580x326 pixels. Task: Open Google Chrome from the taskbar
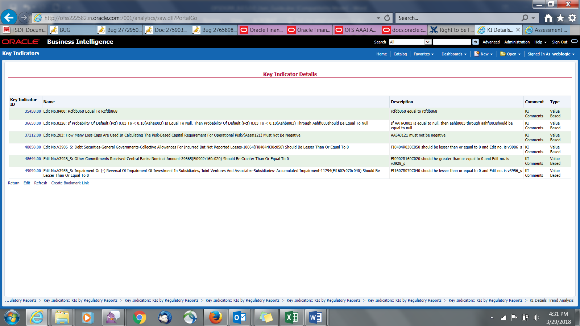coord(139,318)
